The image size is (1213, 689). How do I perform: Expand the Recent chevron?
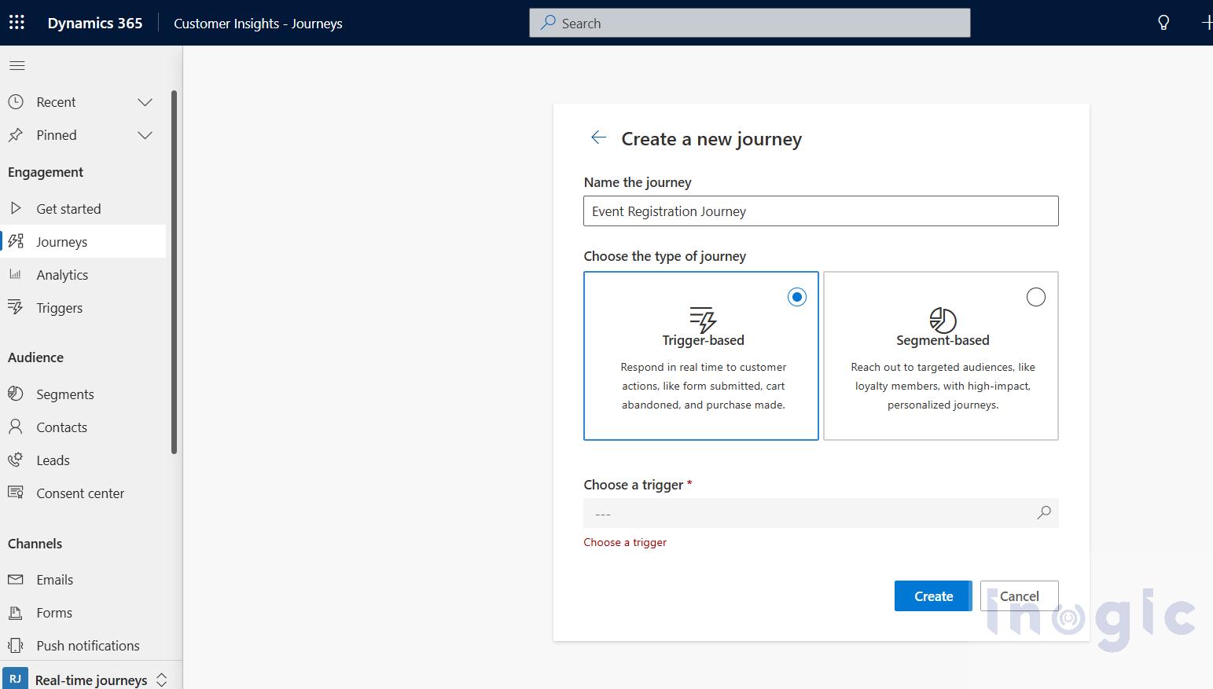[x=145, y=102]
